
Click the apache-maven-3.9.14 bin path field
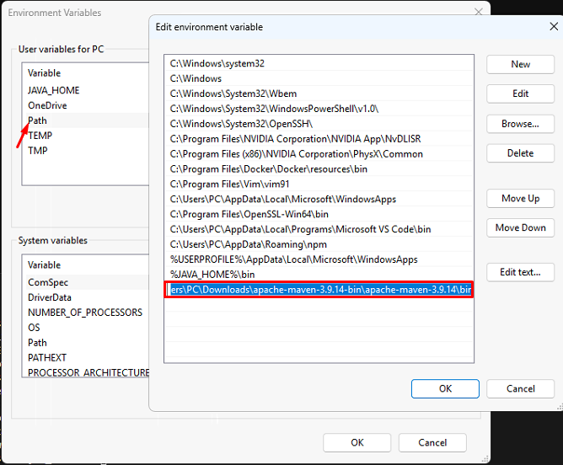click(x=319, y=290)
